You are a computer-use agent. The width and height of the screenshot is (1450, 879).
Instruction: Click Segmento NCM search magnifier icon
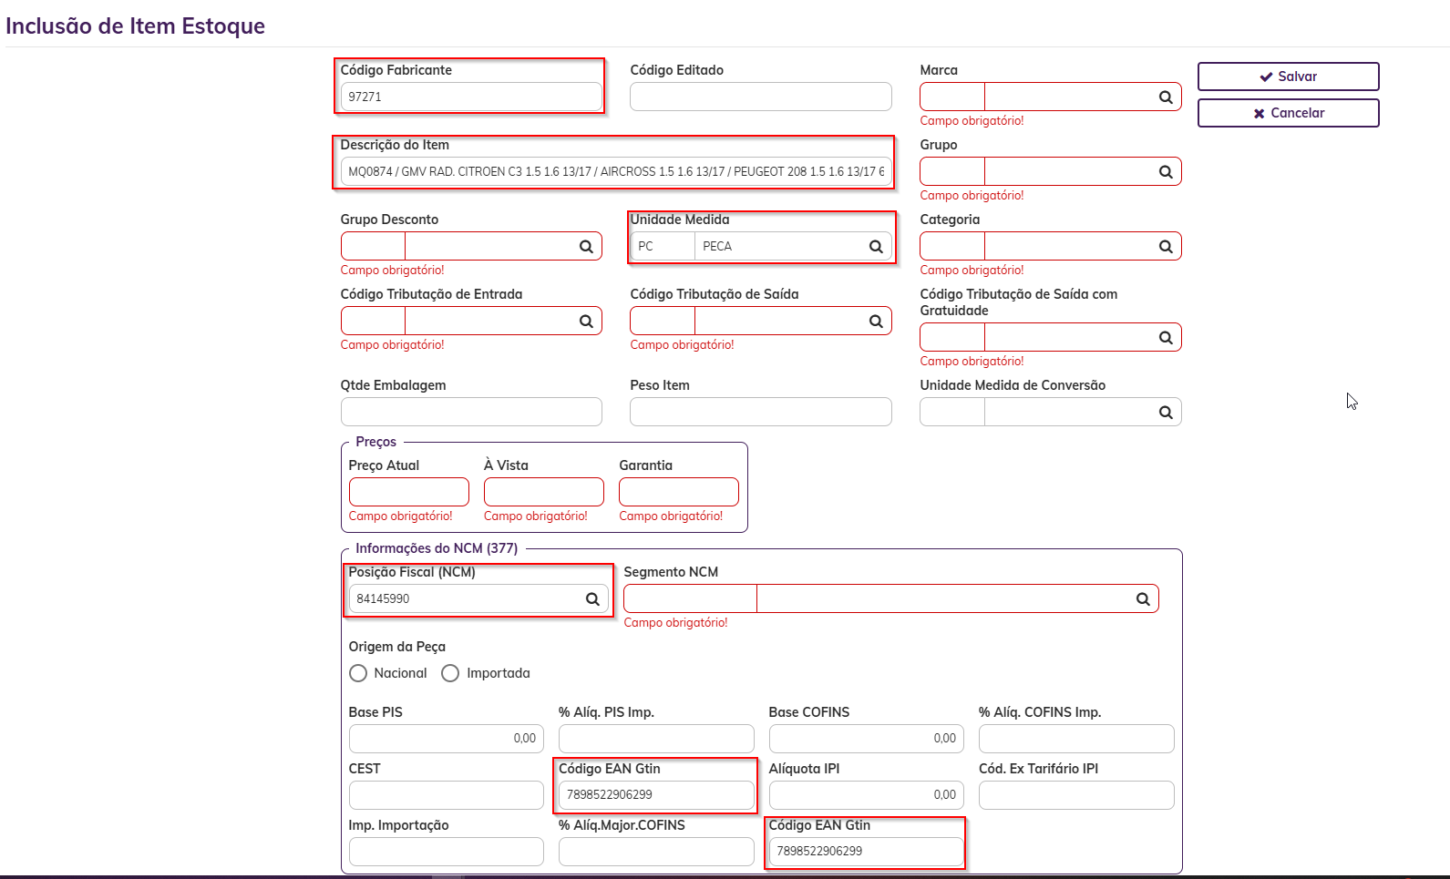pos(1143,599)
